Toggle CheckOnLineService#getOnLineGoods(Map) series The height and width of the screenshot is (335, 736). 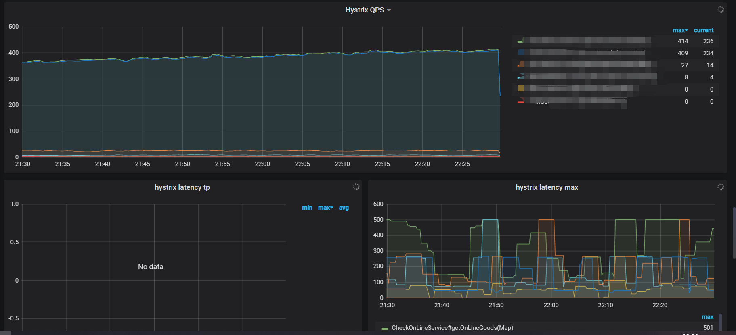coord(452,328)
